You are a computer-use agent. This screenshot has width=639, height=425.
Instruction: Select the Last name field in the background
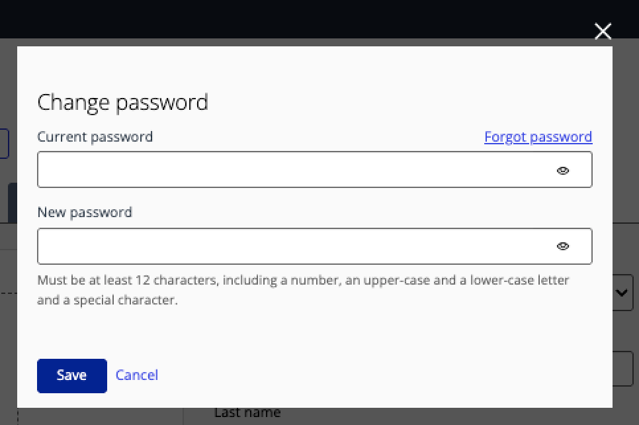(247, 412)
